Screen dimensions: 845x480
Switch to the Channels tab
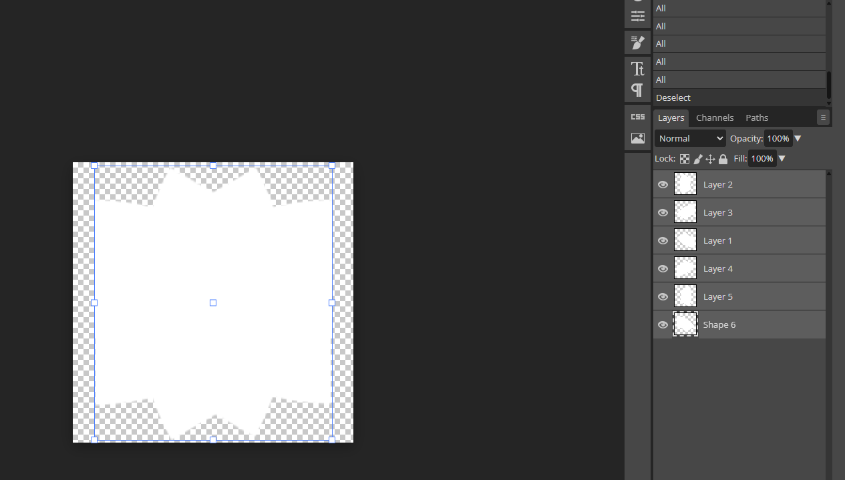(x=715, y=117)
